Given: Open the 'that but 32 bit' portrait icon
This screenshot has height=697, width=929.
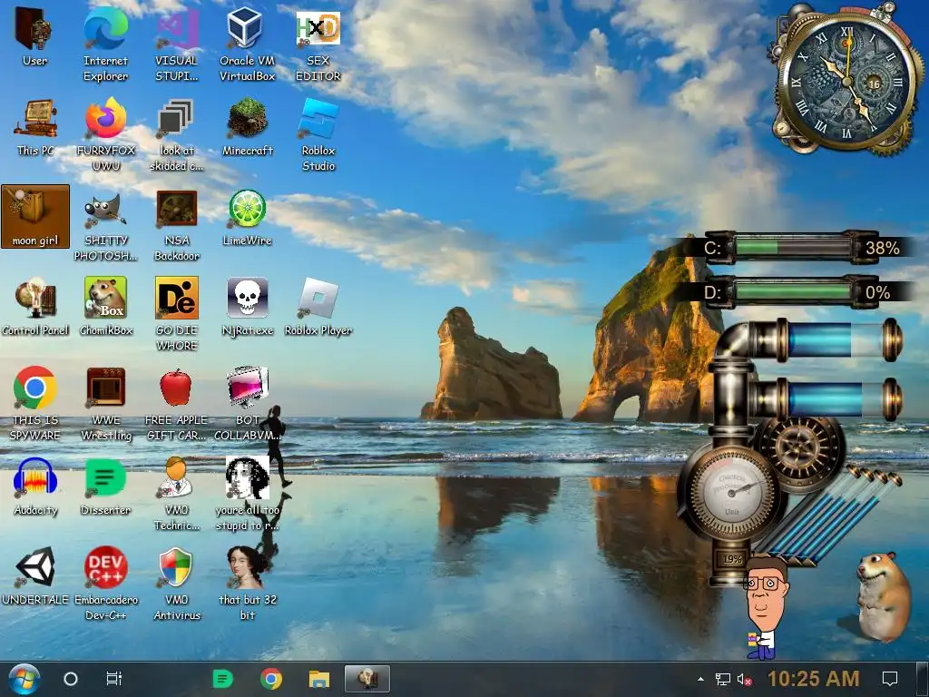Looking at the screenshot, I should tap(248, 584).
